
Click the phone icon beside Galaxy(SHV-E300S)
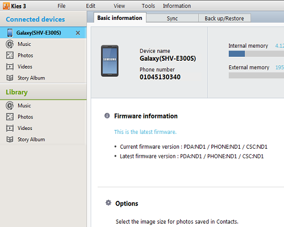[10, 33]
